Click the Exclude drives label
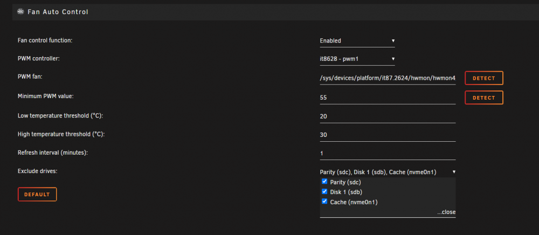The height and width of the screenshot is (235, 539). coord(38,171)
